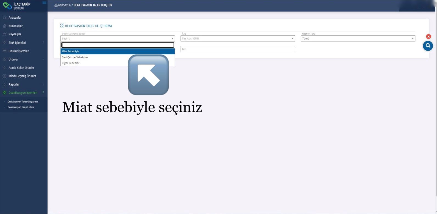
Task: Open Anasayfa from the sidebar
Action: [14, 18]
